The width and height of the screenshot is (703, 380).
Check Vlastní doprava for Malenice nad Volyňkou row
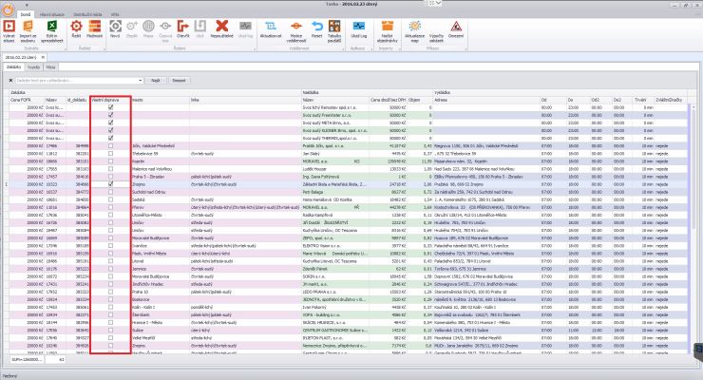(111, 169)
